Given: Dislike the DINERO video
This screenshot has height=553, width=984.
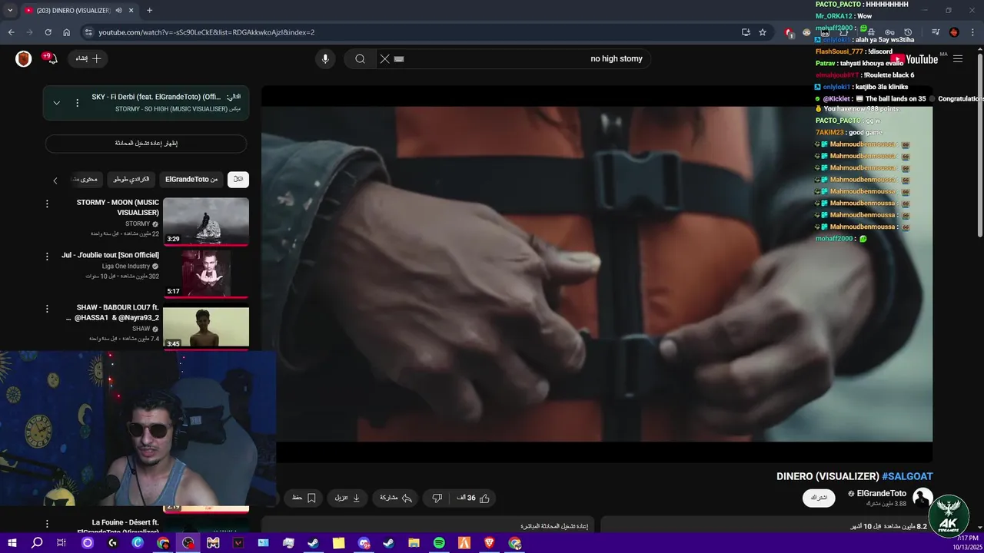Looking at the screenshot, I should click(437, 498).
